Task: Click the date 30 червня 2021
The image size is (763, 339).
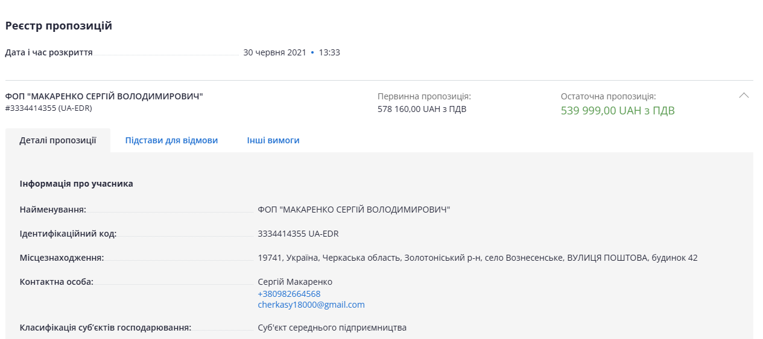Action: [274, 52]
